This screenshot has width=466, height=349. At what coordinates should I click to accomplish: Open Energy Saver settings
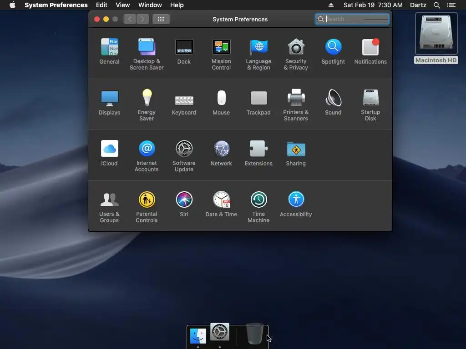pos(147,105)
